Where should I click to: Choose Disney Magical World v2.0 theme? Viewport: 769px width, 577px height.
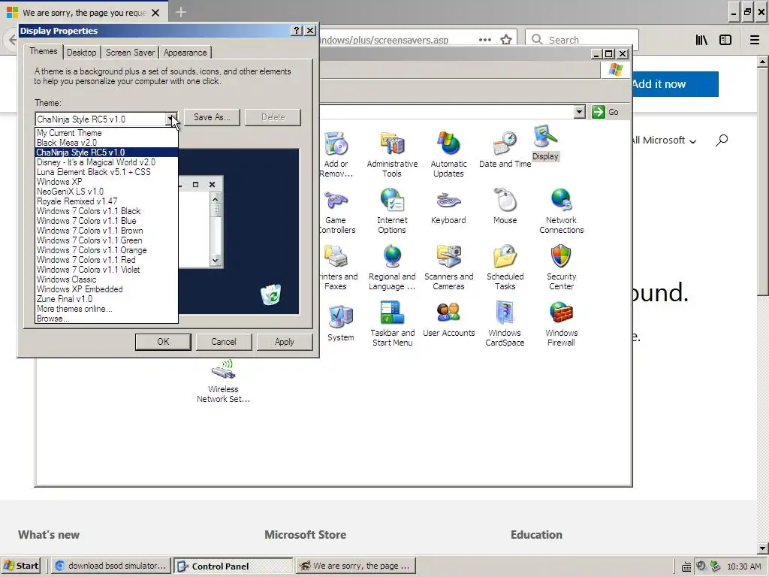pyautogui.click(x=107, y=162)
